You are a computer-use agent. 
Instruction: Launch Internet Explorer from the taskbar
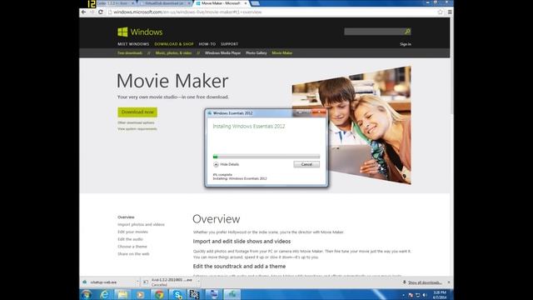pos(104,294)
